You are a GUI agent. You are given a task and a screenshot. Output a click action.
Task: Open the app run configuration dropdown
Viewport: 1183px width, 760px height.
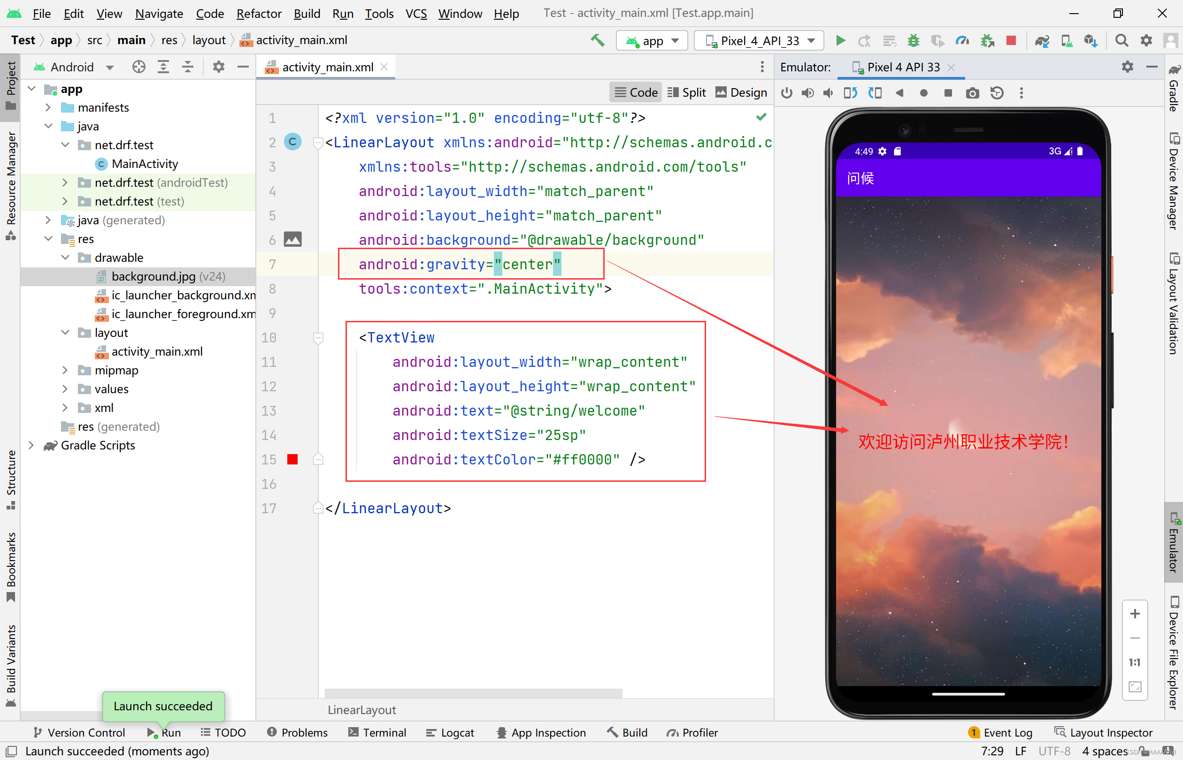(x=652, y=40)
